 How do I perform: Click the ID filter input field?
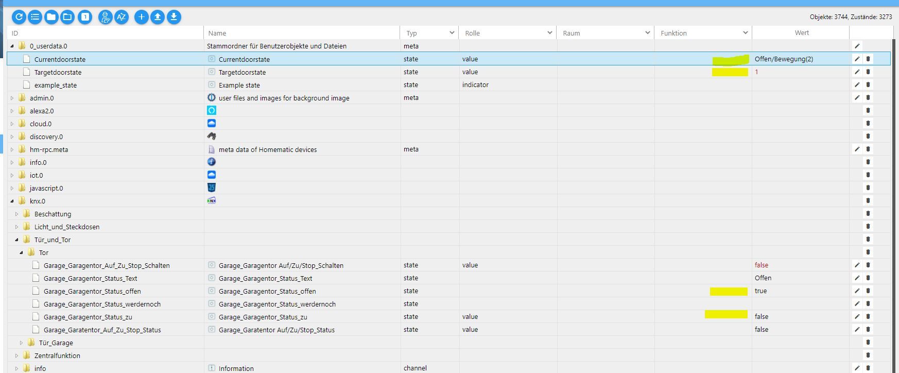tap(106, 33)
